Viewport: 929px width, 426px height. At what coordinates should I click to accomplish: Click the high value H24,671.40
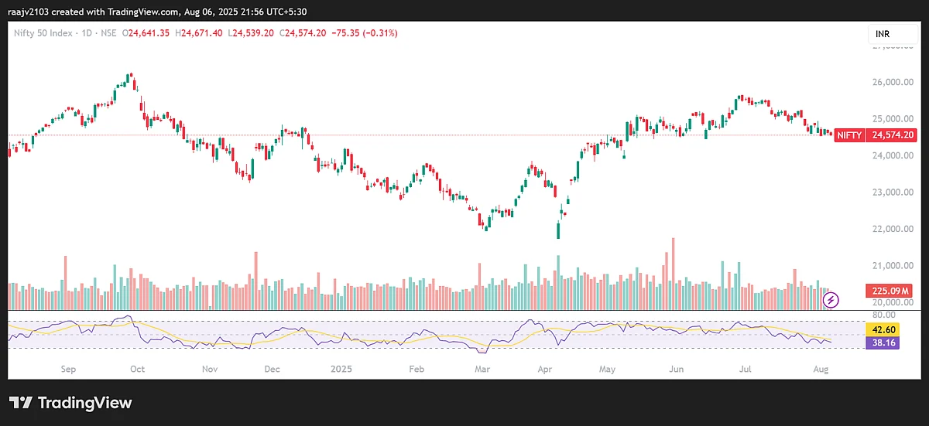pyautogui.click(x=200, y=33)
